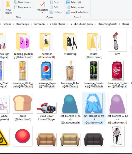Select the black couch image
The height and width of the screenshot is (154, 132).
pos(94,140)
